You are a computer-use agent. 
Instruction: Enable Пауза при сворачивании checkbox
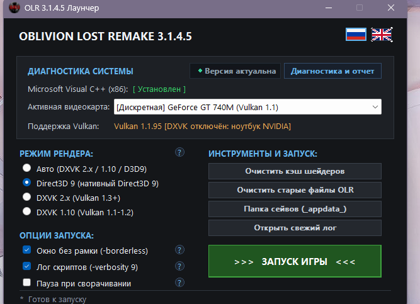27,283
